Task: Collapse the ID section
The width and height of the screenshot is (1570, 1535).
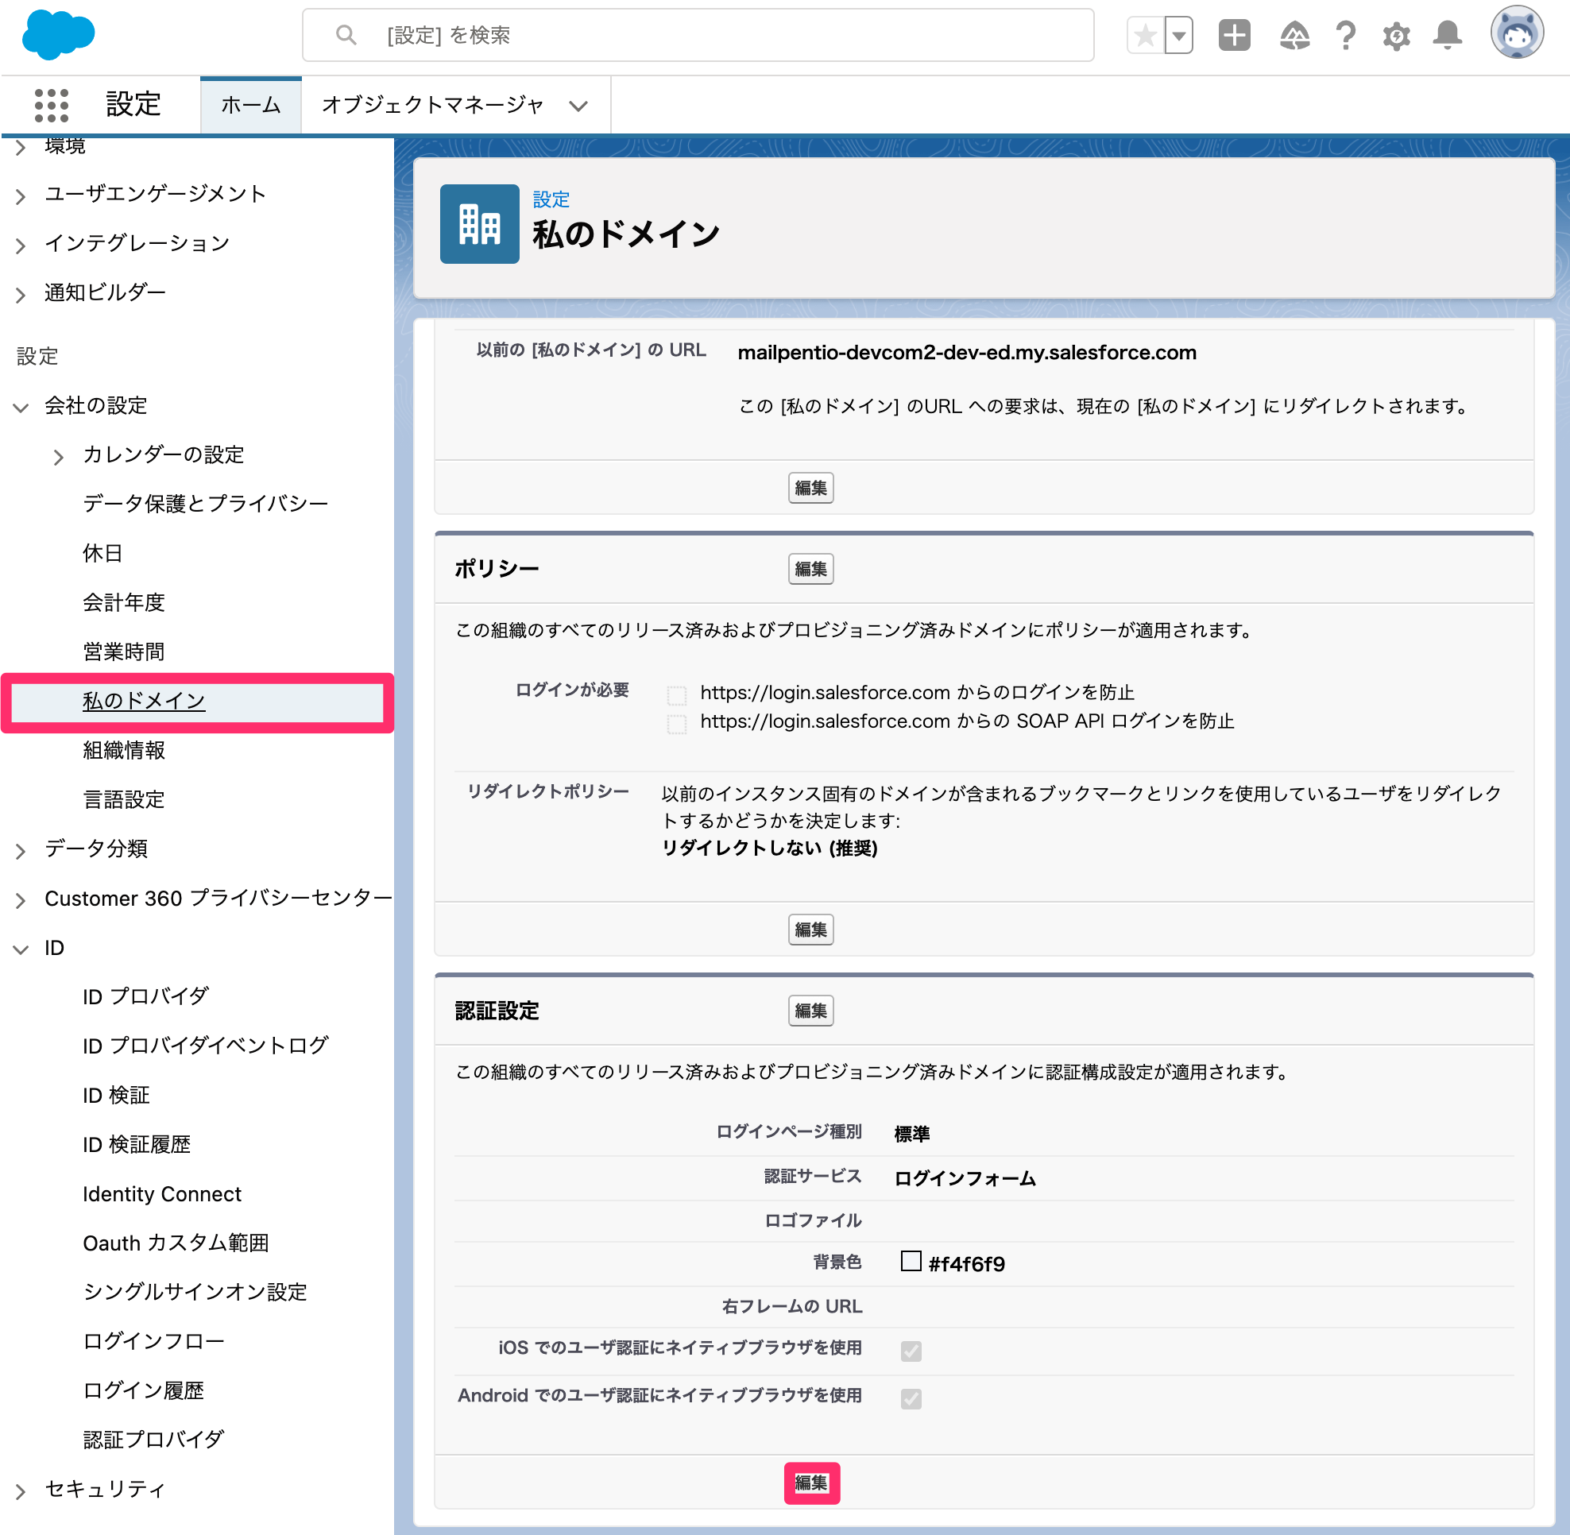Action: [x=21, y=949]
